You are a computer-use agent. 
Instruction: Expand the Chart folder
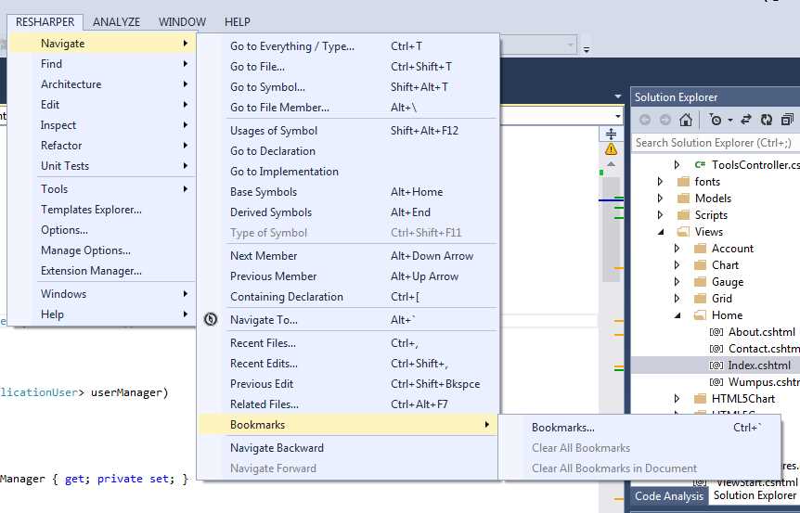click(x=677, y=265)
